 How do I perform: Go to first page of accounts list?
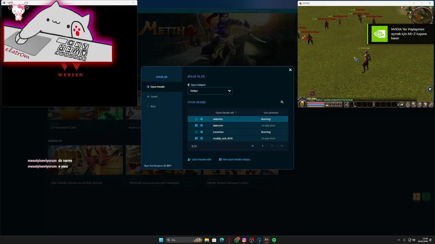click(253, 146)
